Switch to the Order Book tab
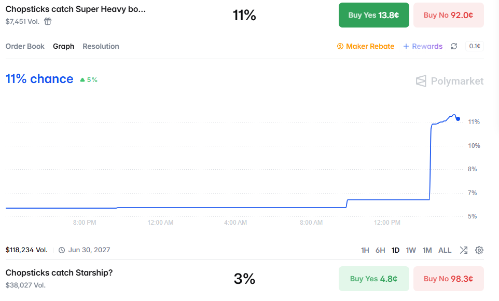This screenshot has width=499, height=301. coord(25,46)
